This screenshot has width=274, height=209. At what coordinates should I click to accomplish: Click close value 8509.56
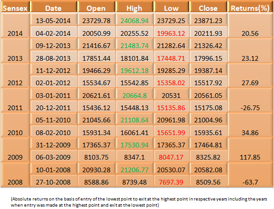208,182
